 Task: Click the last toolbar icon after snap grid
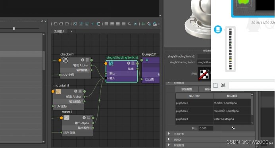(x=155, y=24)
